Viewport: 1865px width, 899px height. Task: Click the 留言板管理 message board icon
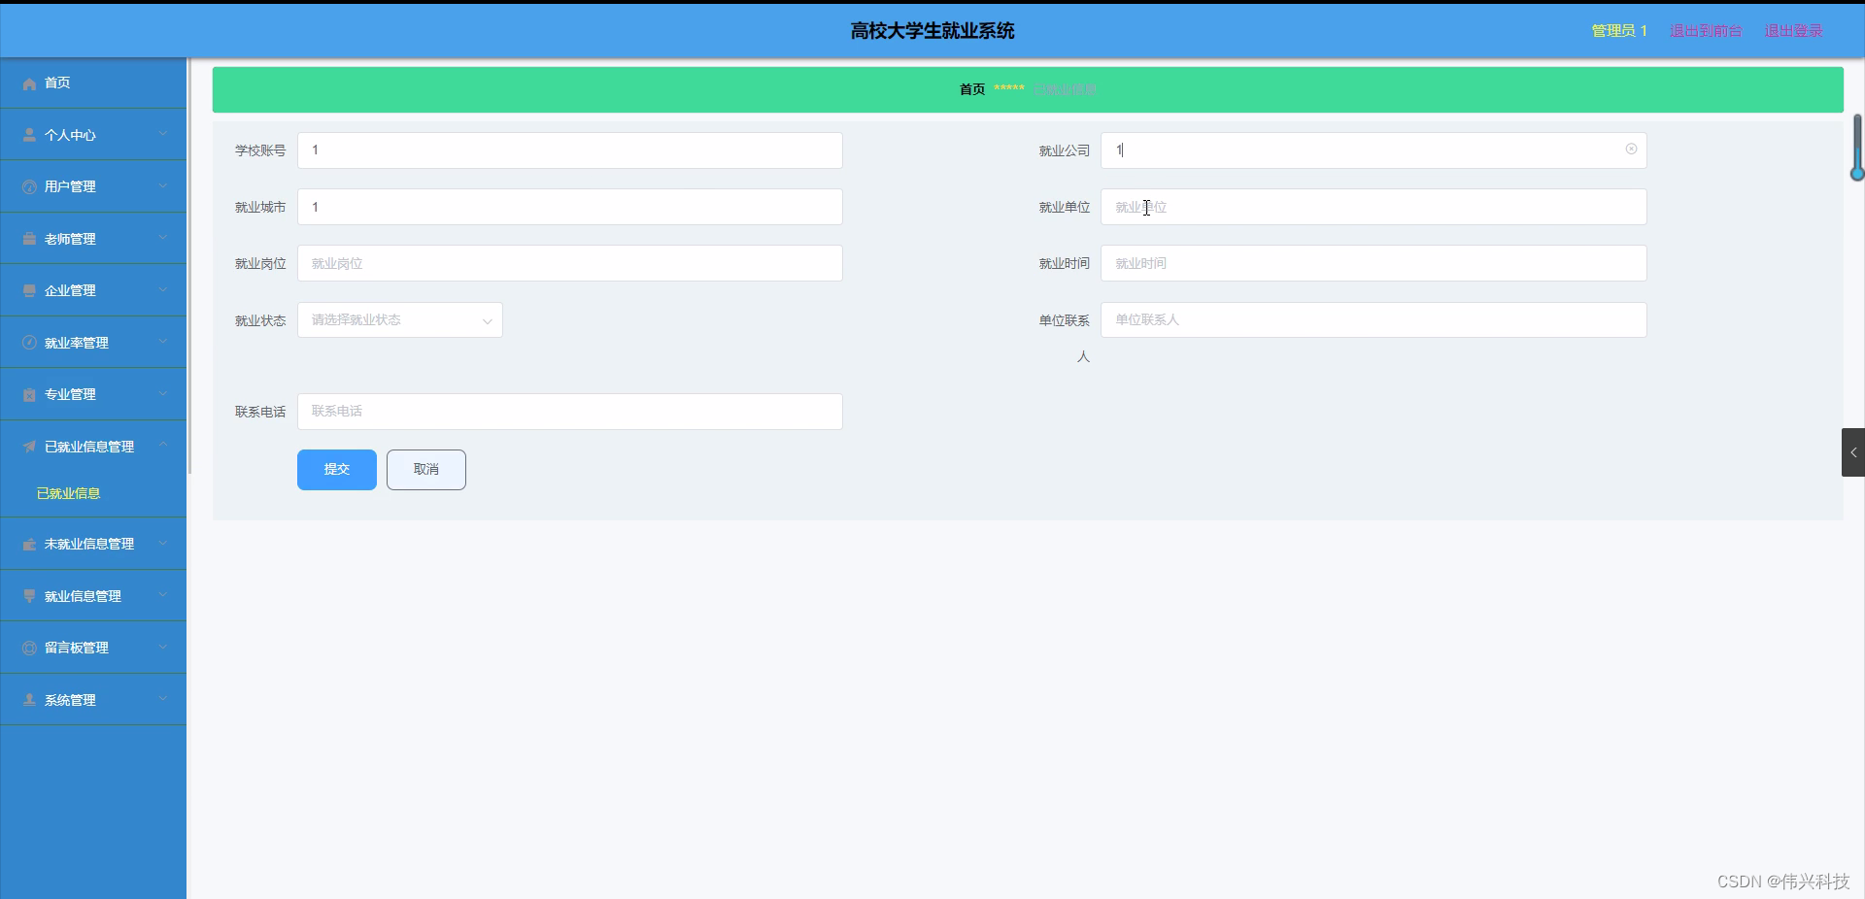(29, 648)
